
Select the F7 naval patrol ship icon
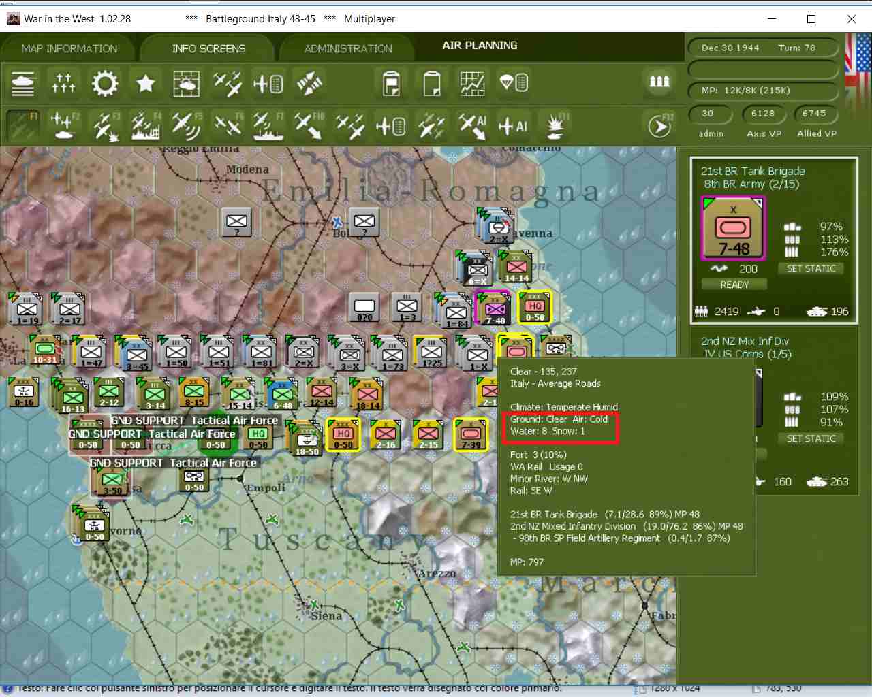click(x=268, y=125)
